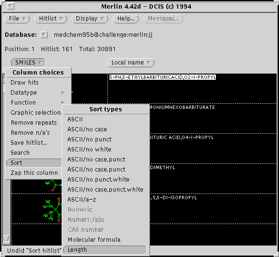This screenshot has height=257, width=279.
Task: Open the Local name column menu
Action: click(130, 63)
